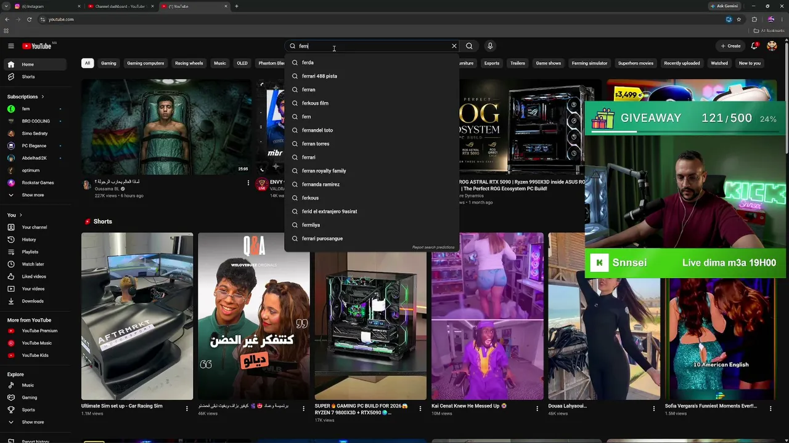
Task: Start voice search with the microphone
Action: (490, 46)
